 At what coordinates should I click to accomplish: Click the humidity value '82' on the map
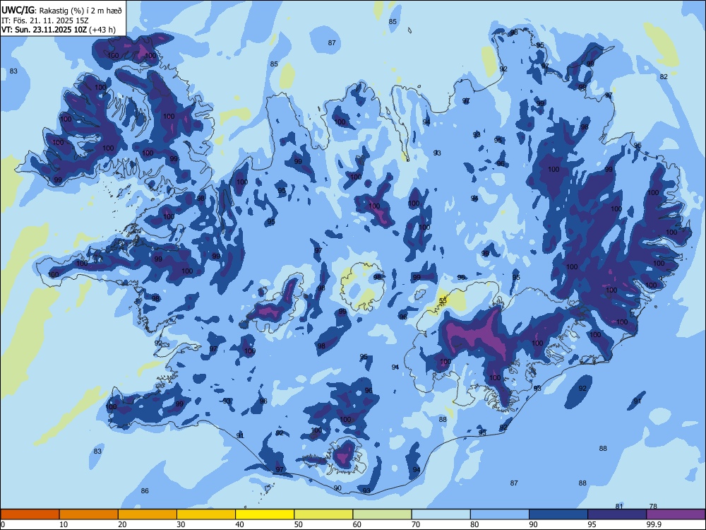tap(664, 76)
